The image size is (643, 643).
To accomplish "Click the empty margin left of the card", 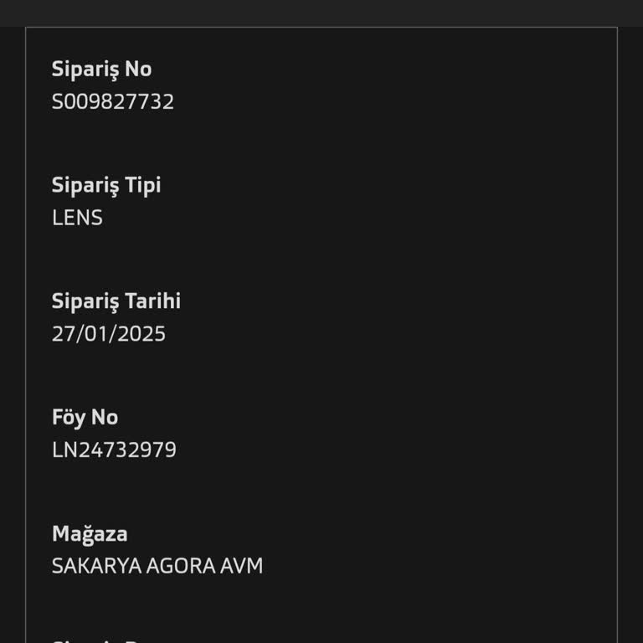I will [12, 335].
